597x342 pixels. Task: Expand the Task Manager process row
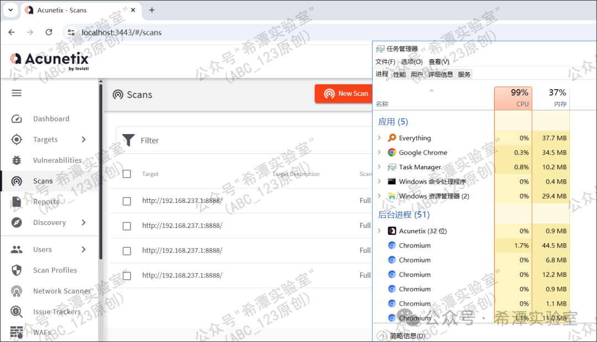pos(379,167)
